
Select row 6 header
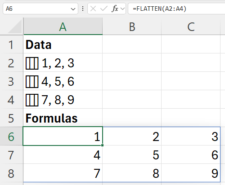[11, 136]
